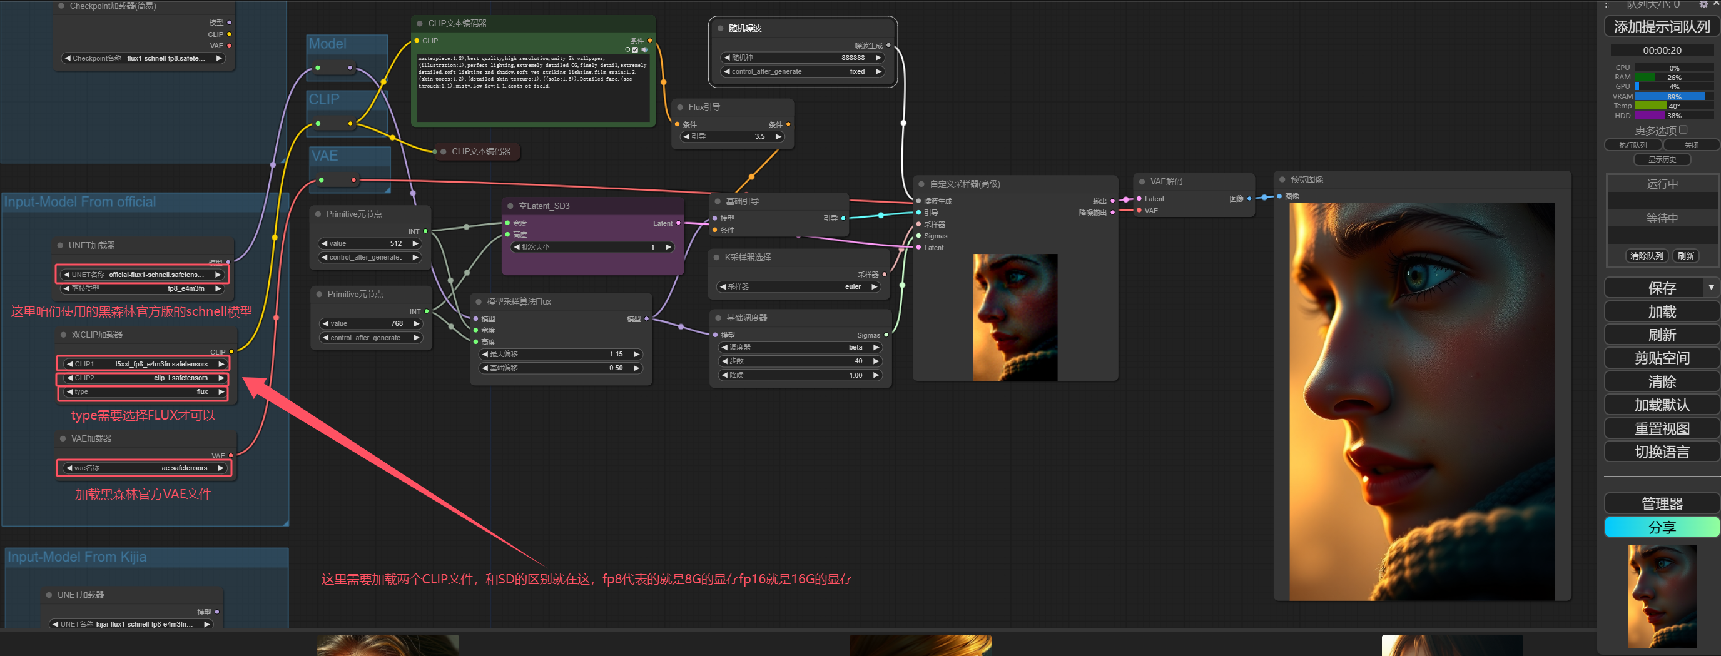Select the circle radio in CLIP text encoder
Viewport: 1721px width, 656px height.
(x=627, y=49)
